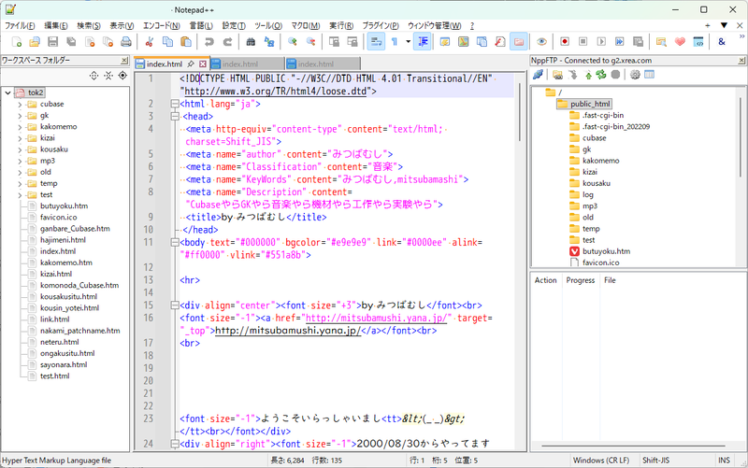Click Windows (CR LF) in status bar
Viewport: 748px width, 468px height.
[x=600, y=461]
